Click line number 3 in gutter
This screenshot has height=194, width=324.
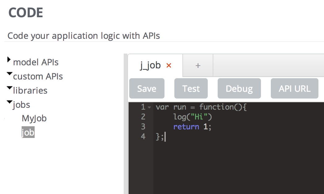coord(143,127)
